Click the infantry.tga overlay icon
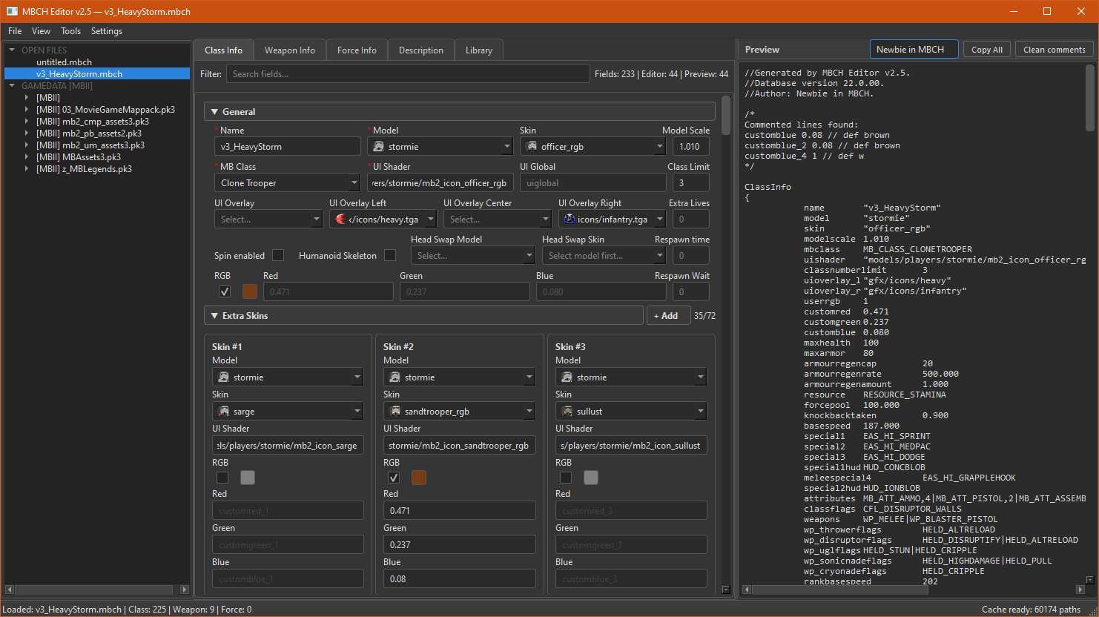1099x617 pixels. click(x=570, y=220)
